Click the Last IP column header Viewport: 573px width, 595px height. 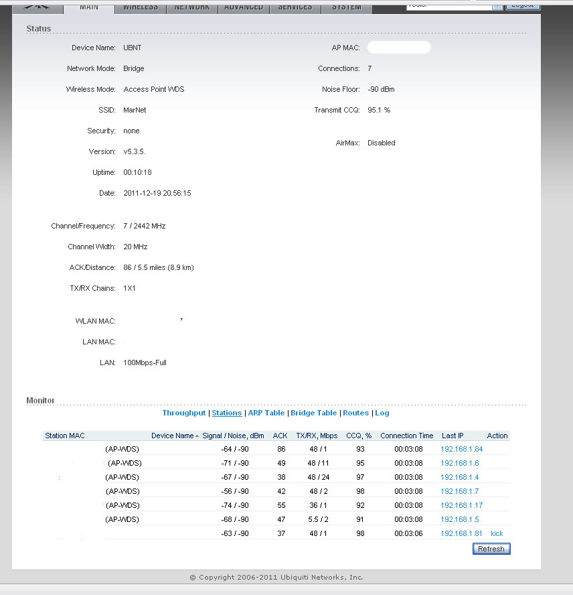pyautogui.click(x=453, y=436)
